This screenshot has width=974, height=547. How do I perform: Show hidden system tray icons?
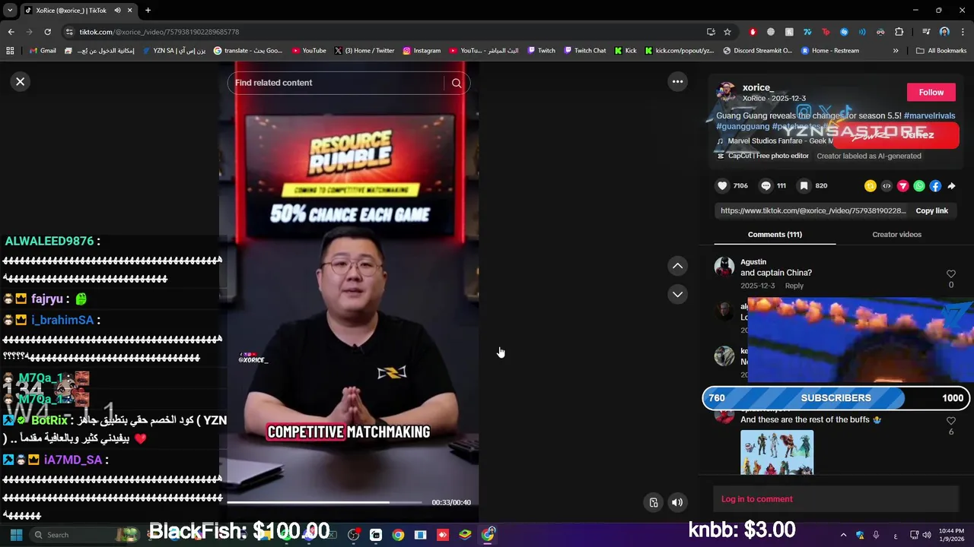tap(843, 535)
